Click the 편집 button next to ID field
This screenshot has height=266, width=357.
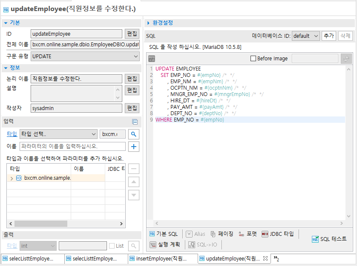coord(132,34)
